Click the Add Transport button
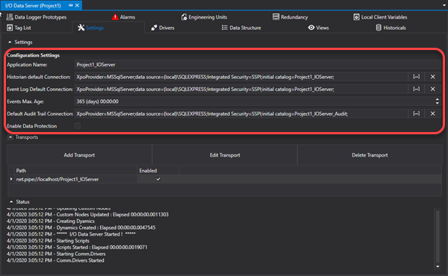This screenshot has width=448, height=276. tap(79, 155)
